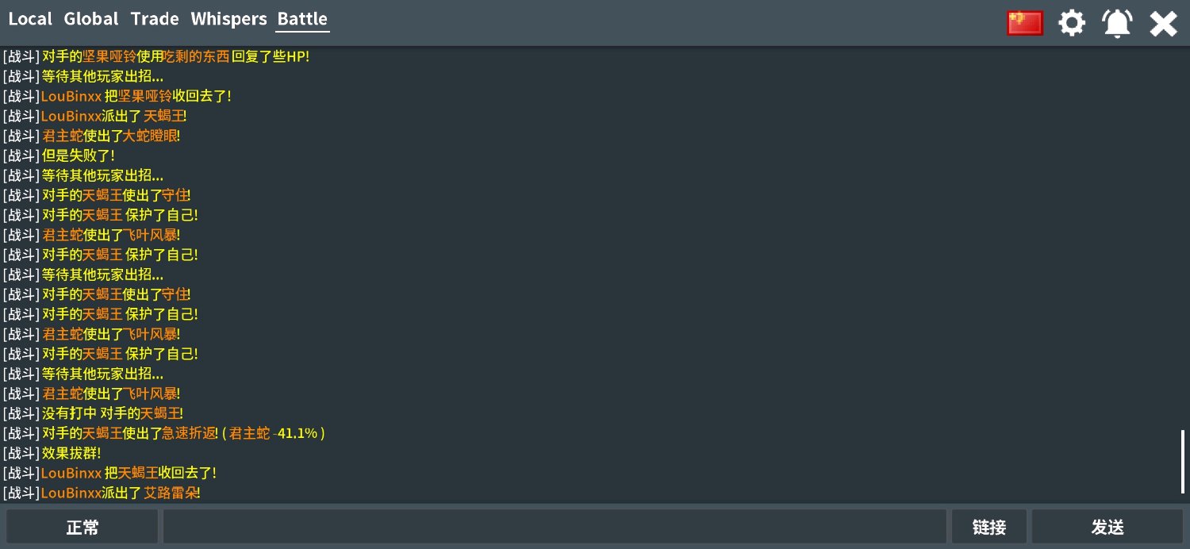Open the Whispers tab
The height and width of the screenshot is (549, 1190).
228,19
